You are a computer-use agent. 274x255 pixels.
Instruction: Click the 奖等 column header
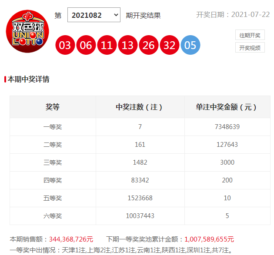(53, 107)
